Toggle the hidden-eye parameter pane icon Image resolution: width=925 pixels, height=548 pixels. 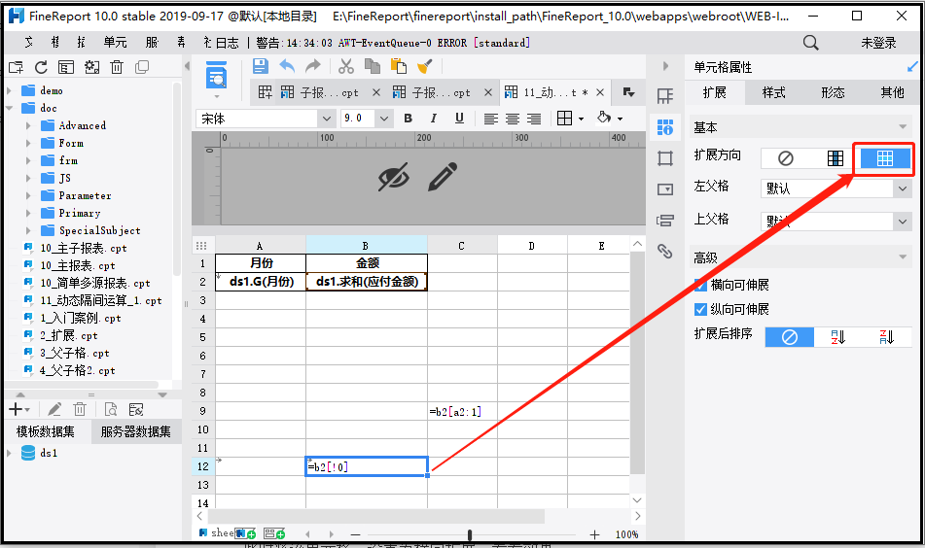click(x=394, y=177)
